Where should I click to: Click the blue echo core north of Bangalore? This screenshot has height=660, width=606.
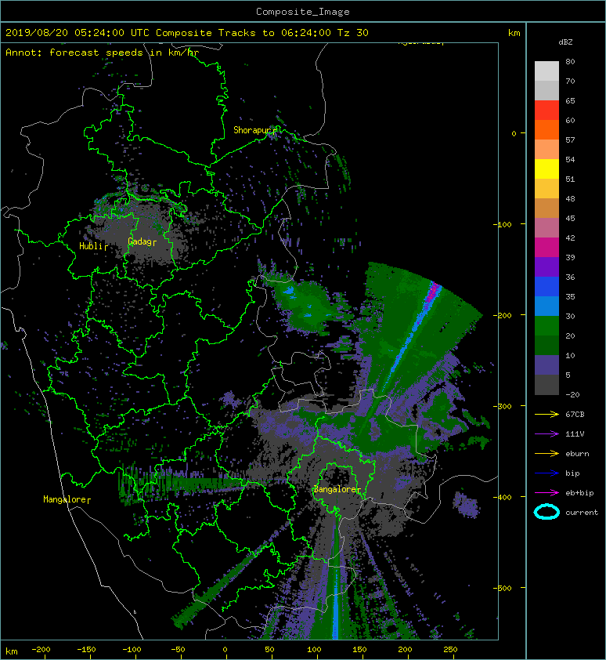coord(289,291)
